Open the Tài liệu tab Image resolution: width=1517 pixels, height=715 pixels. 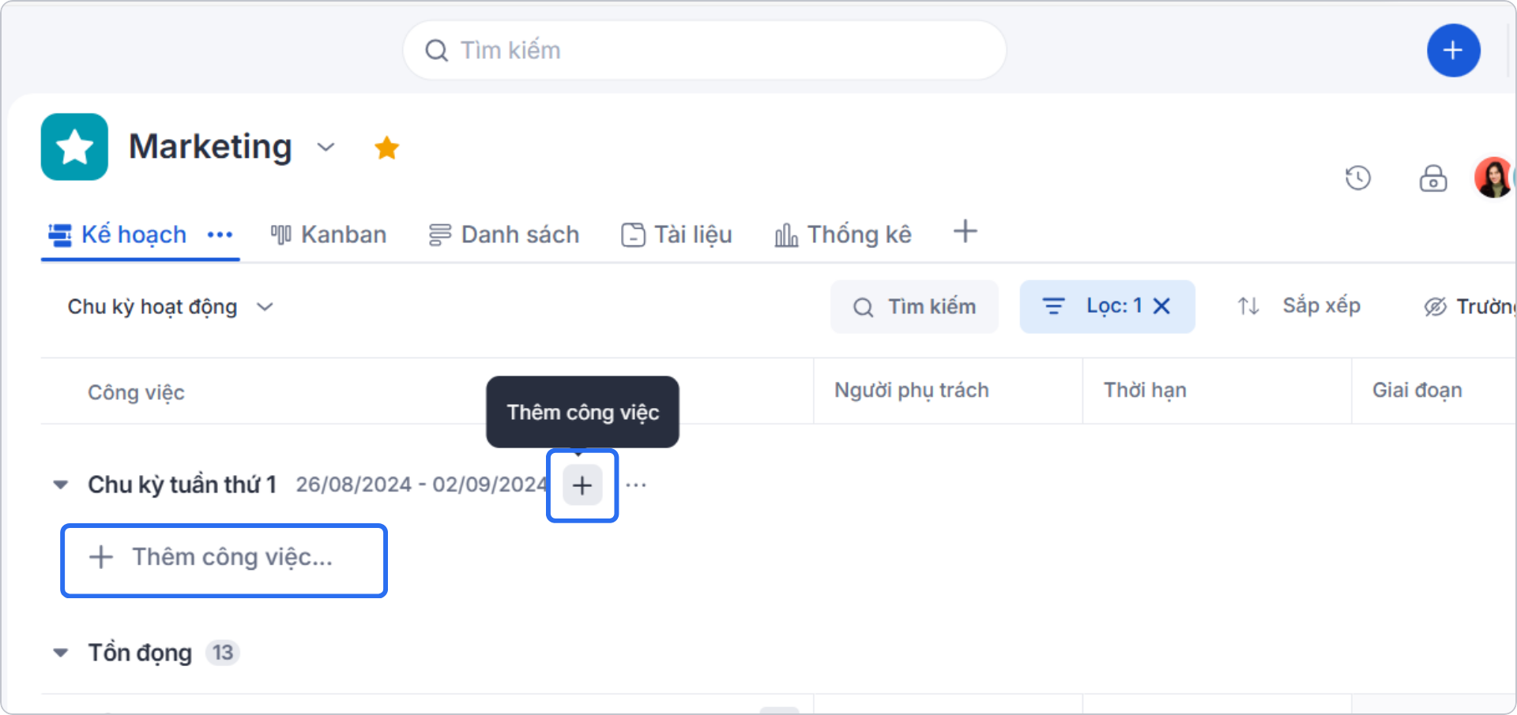point(676,234)
